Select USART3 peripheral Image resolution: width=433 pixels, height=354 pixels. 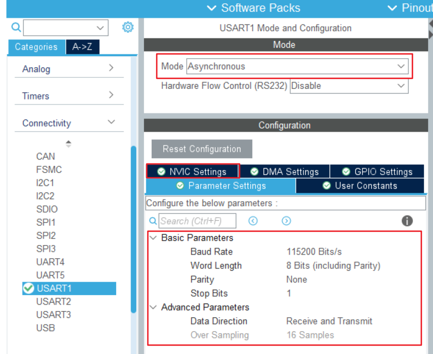(53, 315)
